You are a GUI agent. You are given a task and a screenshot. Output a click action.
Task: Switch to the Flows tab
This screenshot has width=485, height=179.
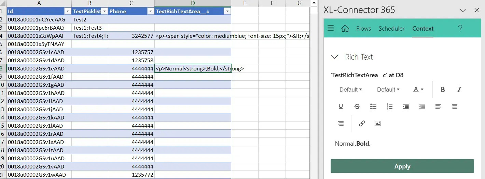(363, 29)
